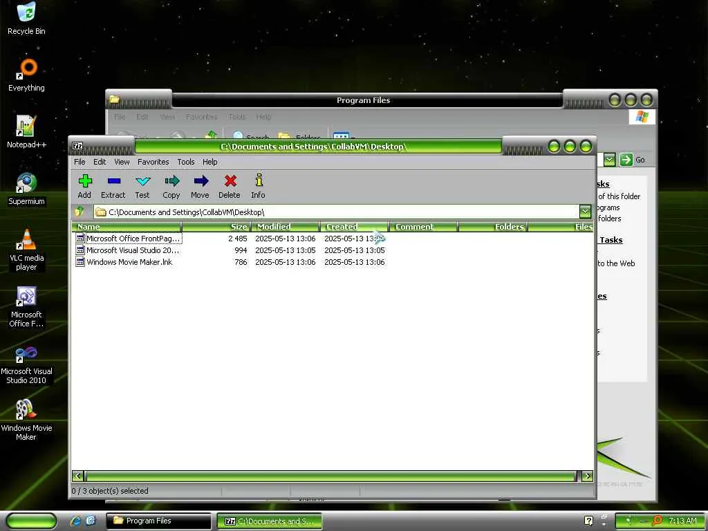Select the Everything desktop shortcut
Screen dimensions: 708x531
26,75
